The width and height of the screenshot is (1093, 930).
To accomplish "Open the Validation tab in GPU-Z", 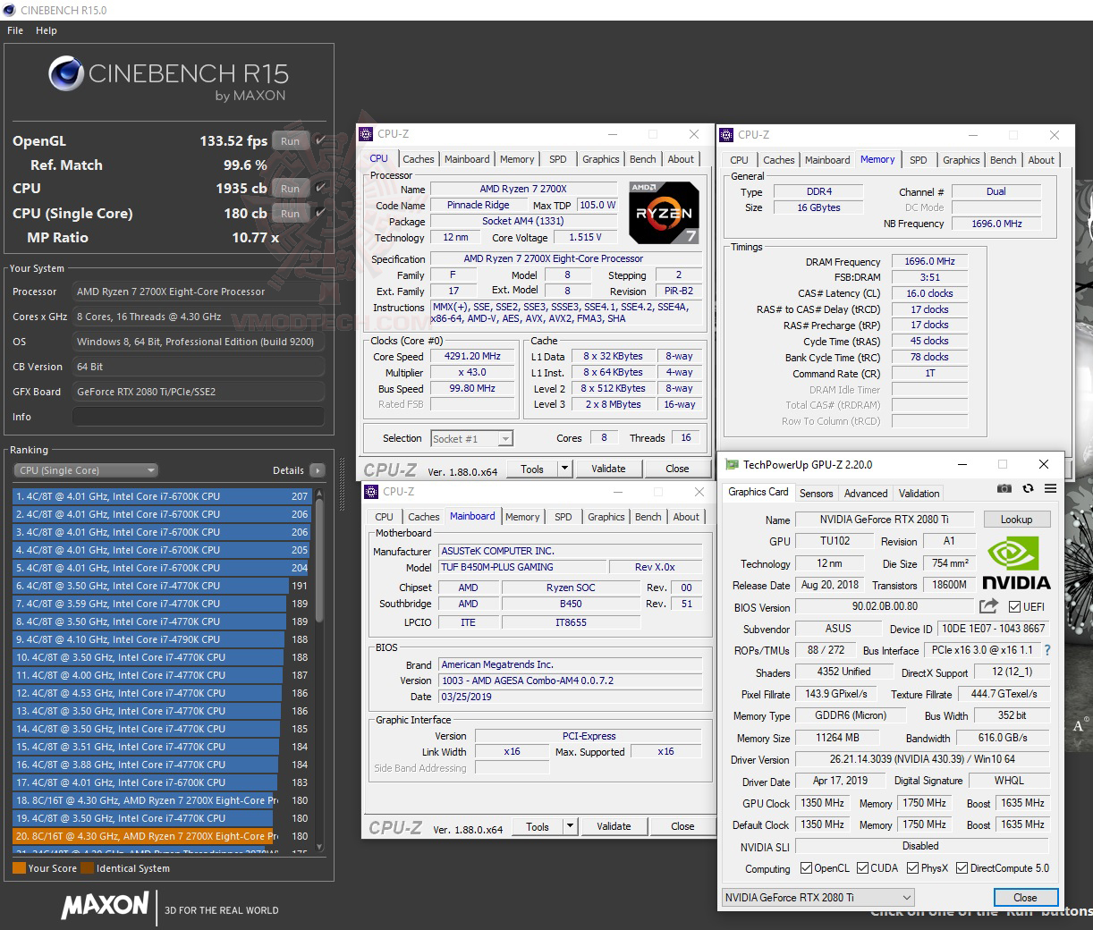I will coord(919,493).
